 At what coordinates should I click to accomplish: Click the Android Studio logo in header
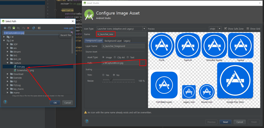point(89,15)
